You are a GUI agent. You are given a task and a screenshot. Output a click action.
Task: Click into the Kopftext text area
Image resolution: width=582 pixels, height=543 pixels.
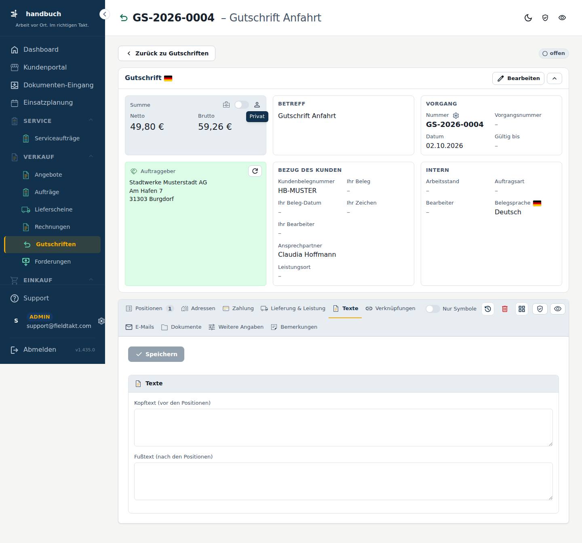[x=344, y=428]
